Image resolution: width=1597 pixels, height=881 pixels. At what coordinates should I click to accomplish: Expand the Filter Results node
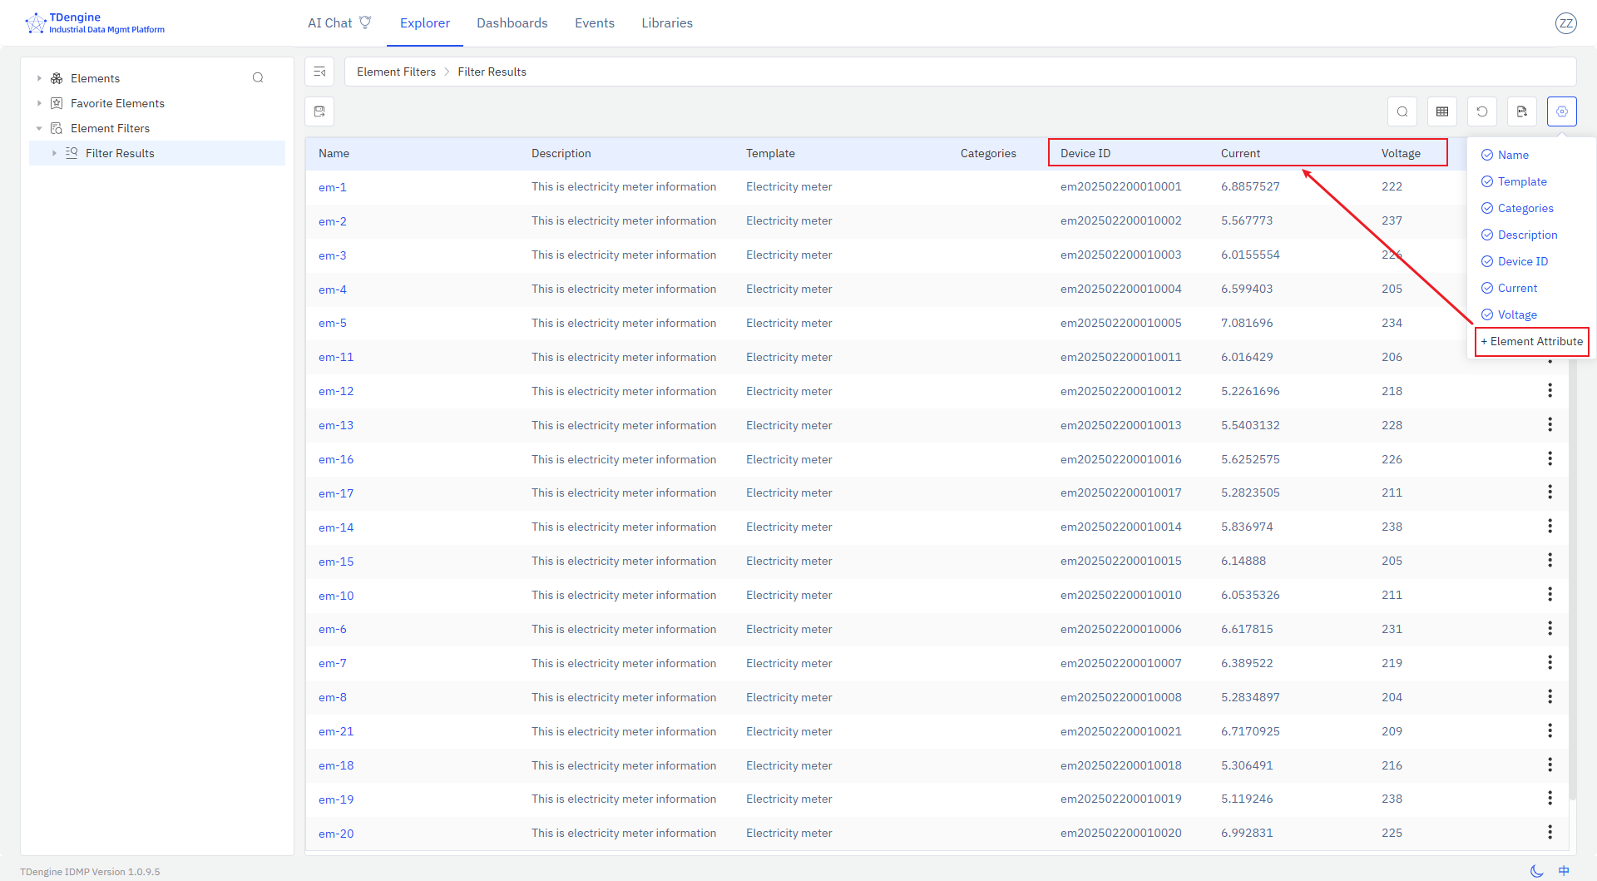[54, 153]
